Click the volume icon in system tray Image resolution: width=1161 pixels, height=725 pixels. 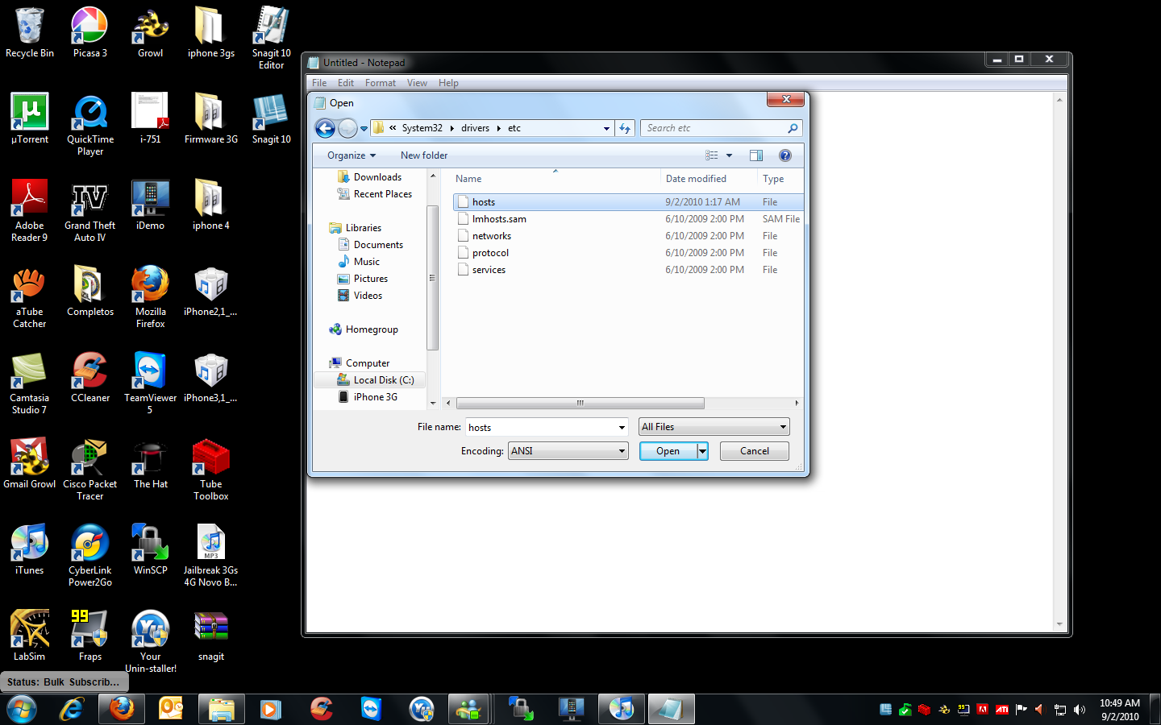(x=1080, y=710)
